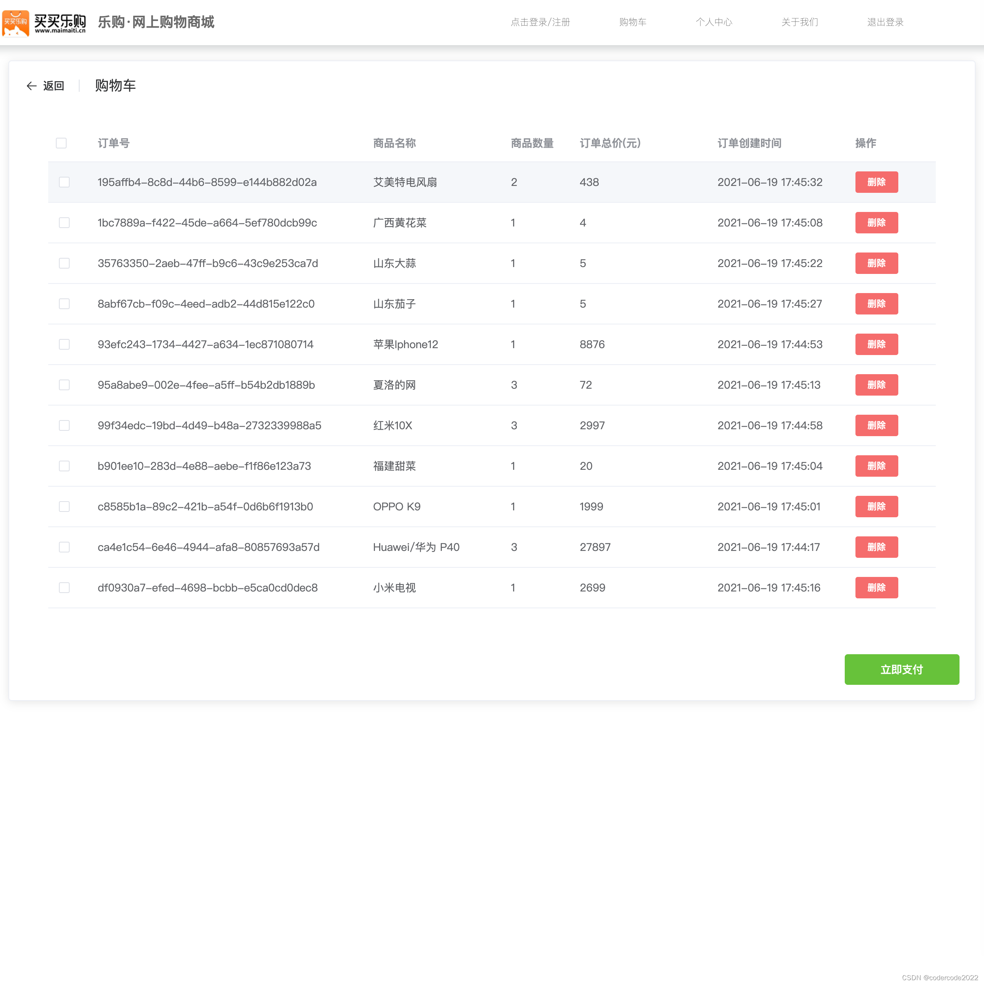
Task: Check the Huawei/华为 P40 order row box
Action: 64,547
